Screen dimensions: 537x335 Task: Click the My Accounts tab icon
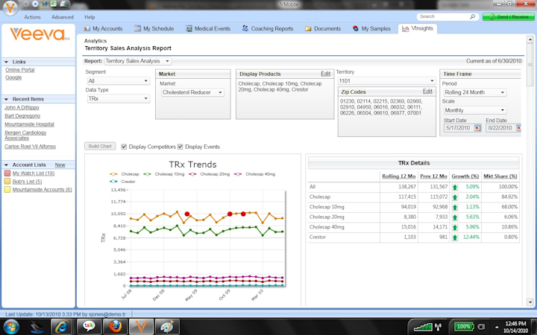(87, 29)
